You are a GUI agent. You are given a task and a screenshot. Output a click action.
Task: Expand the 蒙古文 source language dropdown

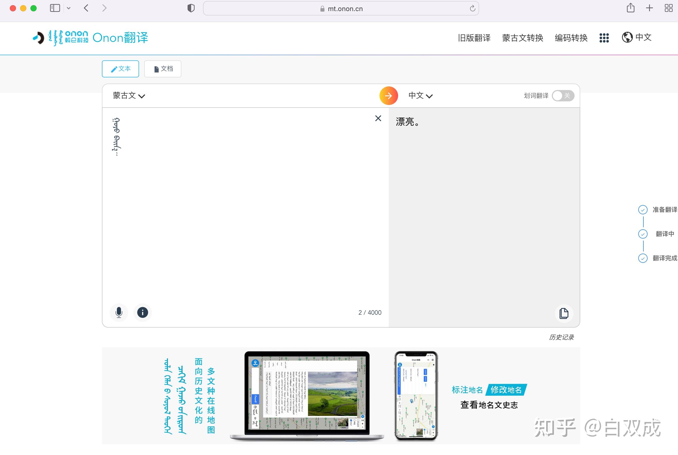coord(129,96)
